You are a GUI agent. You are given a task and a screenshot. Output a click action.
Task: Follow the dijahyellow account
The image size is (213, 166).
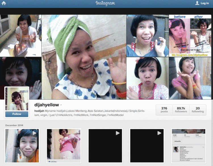17,114
